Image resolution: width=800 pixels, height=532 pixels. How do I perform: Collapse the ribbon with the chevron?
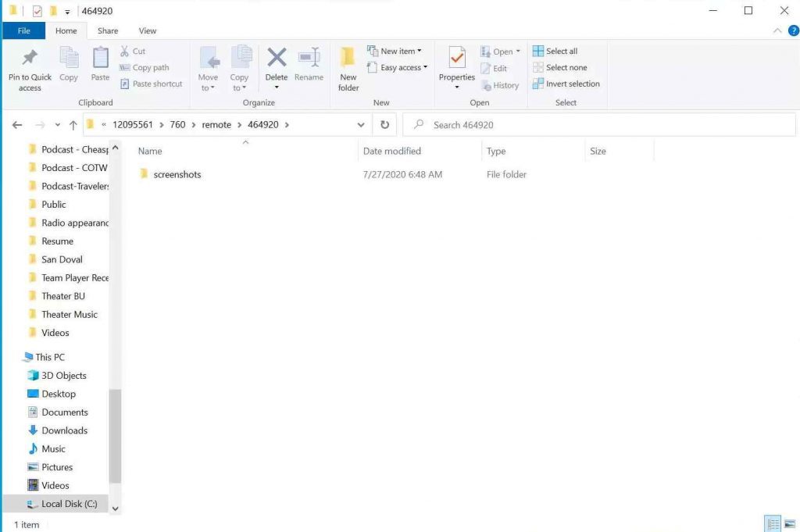(777, 30)
